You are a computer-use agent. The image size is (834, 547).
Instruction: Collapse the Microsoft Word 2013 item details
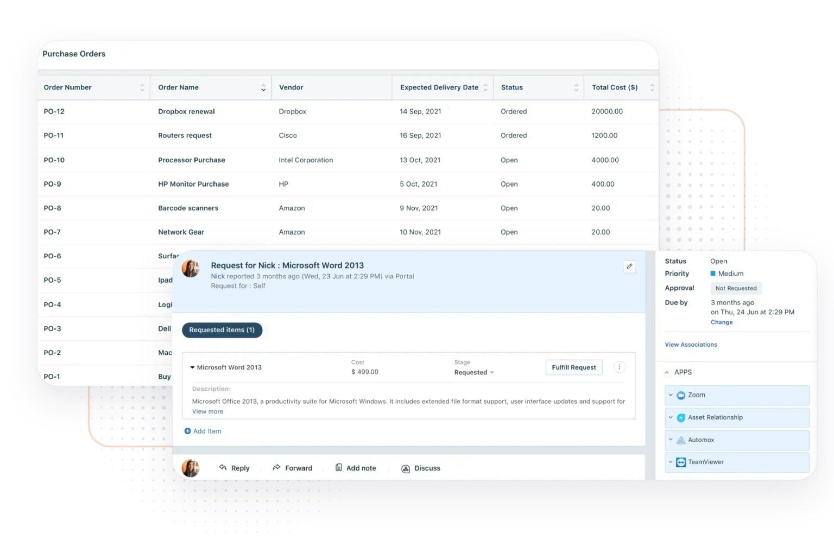tap(192, 367)
